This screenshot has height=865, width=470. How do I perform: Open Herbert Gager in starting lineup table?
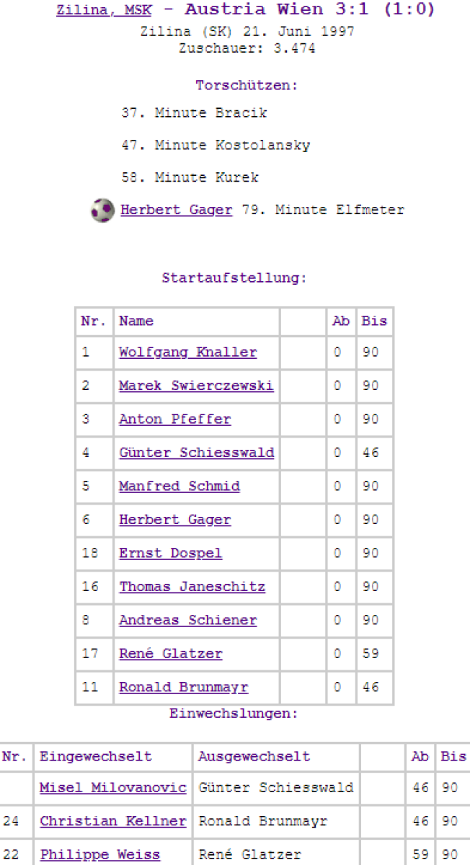click(x=175, y=520)
